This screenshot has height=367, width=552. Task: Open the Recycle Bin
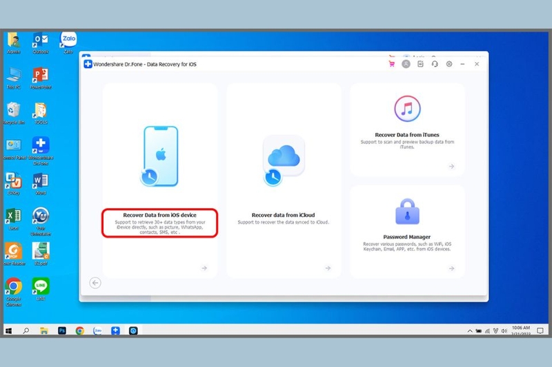point(13,113)
